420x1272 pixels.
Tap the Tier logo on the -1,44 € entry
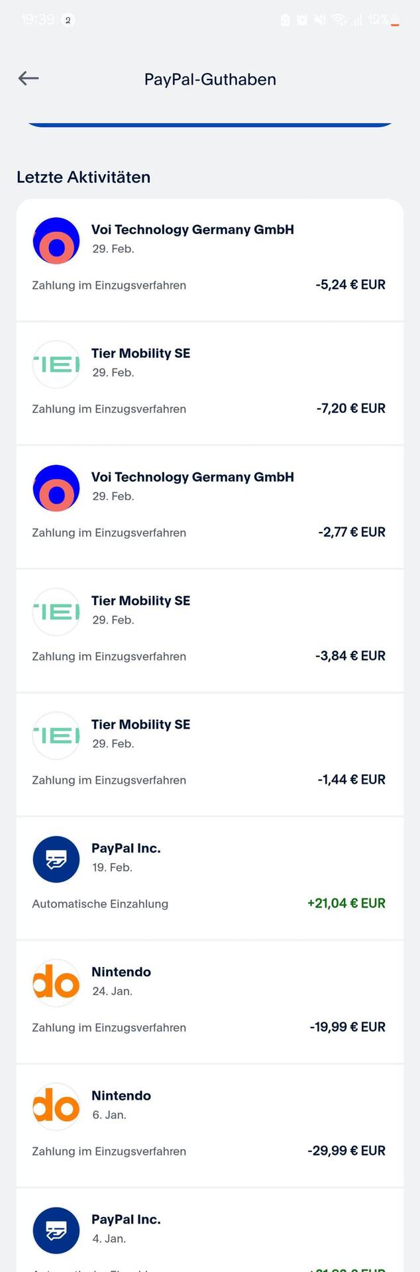(x=56, y=736)
